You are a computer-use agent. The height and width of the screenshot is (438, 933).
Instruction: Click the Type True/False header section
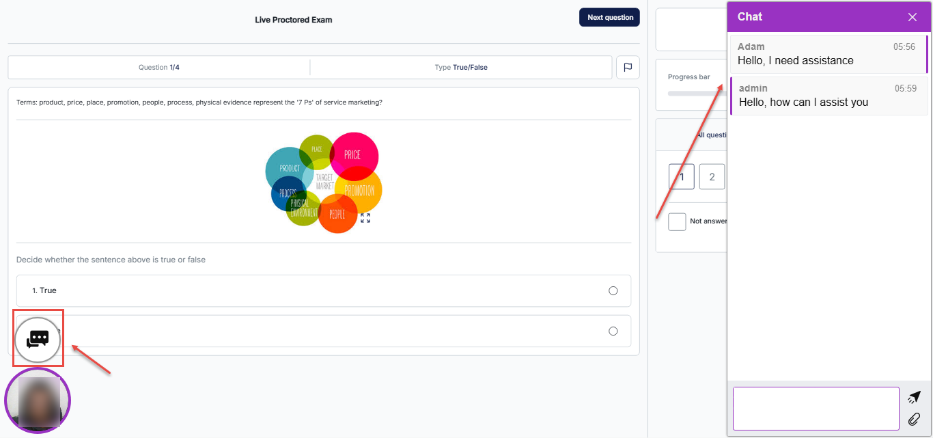coord(461,68)
